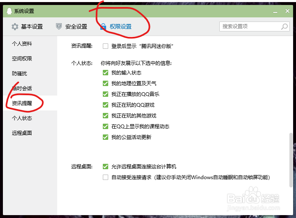Click the lock icon beside 权限设置
Screen dimensions: 296x218
pyautogui.click(x=103, y=26)
